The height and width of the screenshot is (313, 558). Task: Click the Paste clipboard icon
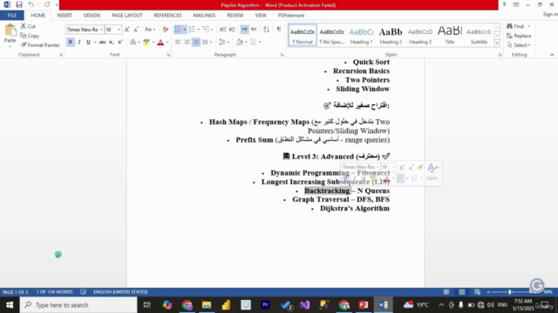coord(10,31)
